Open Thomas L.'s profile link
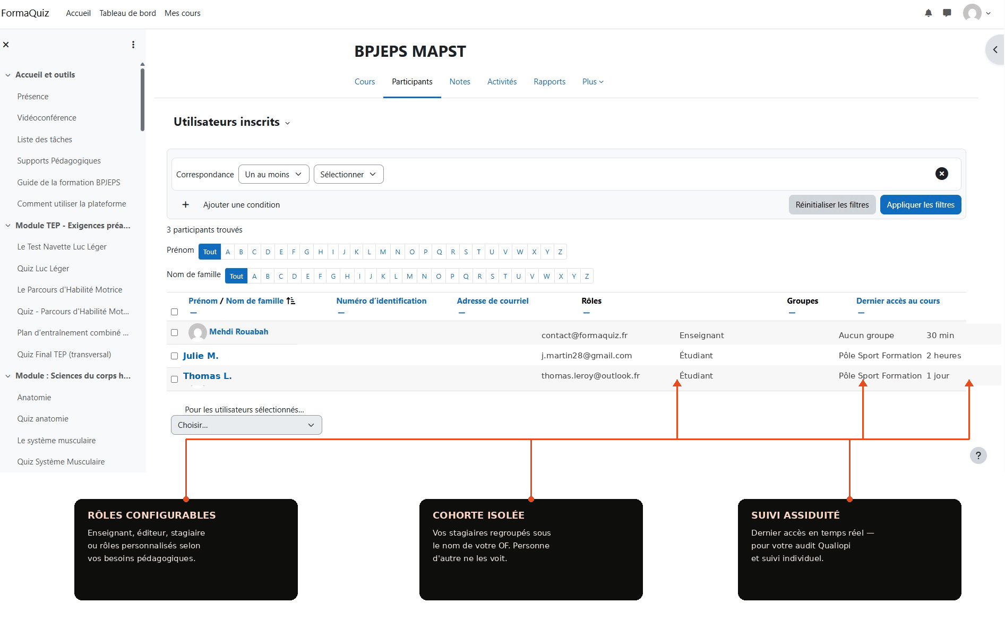The image size is (1005, 637). click(x=207, y=376)
